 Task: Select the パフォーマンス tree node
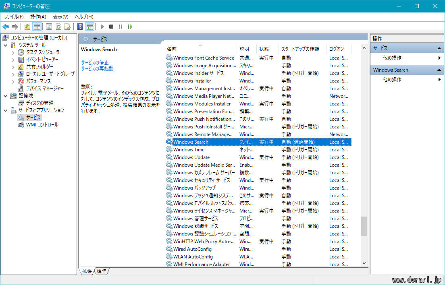click(x=38, y=81)
